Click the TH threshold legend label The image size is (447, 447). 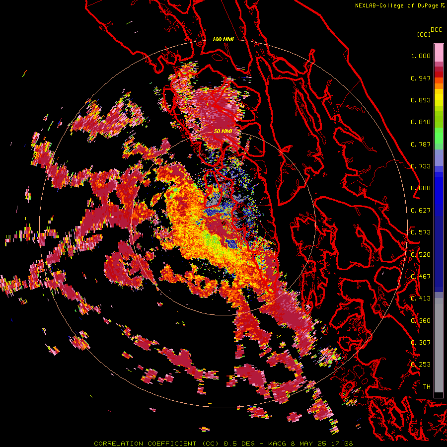click(x=427, y=387)
